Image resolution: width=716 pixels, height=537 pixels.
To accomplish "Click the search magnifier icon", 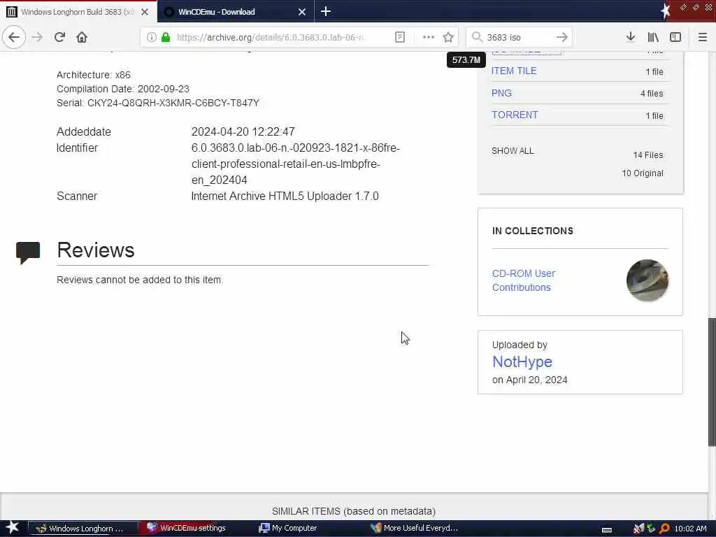I will coord(477,37).
